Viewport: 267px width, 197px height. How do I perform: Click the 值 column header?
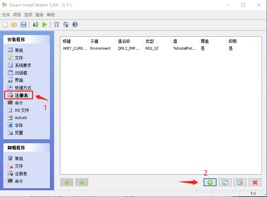pos(185,41)
